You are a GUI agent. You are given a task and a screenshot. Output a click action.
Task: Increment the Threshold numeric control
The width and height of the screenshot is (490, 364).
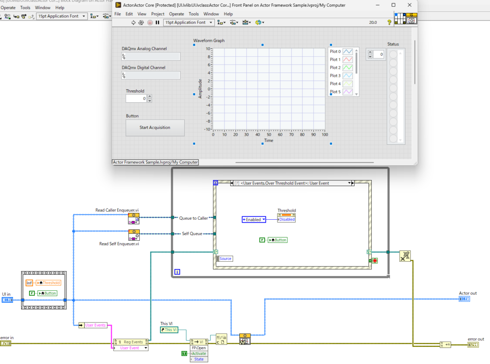[150, 96]
